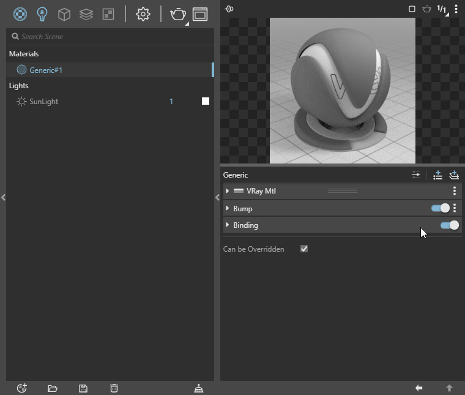Image resolution: width=465 pixels, height=395 pixels.
Task: Open the Materials category icon
Action: tap(20, 14)
